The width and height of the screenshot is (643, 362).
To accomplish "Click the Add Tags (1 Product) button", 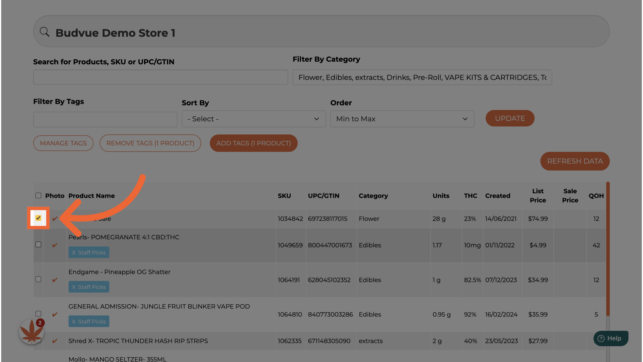I will click(254, 143).
